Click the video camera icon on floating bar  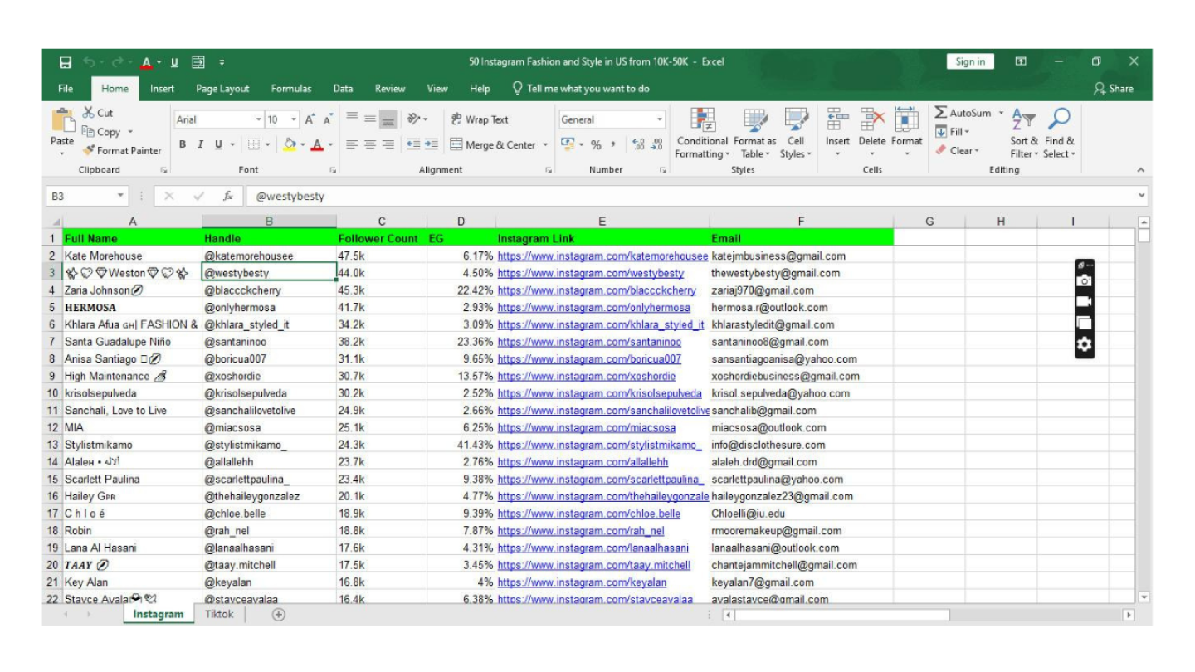[1084, 302]
